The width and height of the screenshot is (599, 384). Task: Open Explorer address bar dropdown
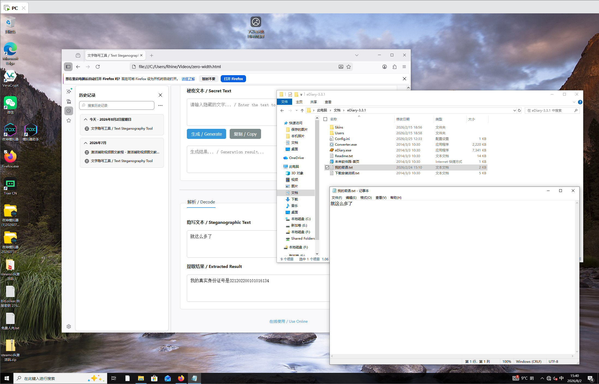pos(514,110)
